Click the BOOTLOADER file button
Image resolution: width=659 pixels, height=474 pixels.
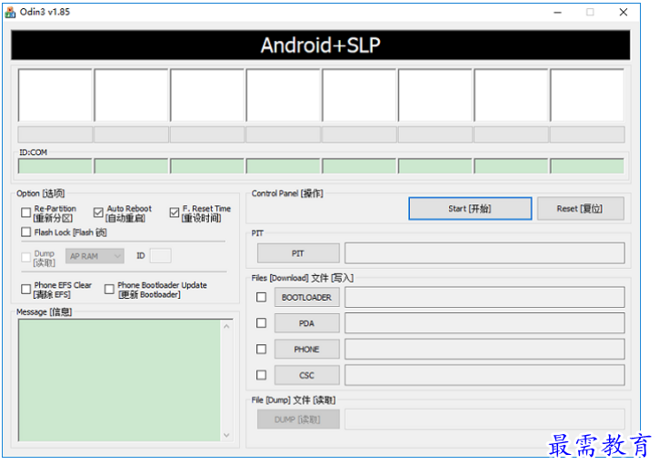tap(307, 297)
